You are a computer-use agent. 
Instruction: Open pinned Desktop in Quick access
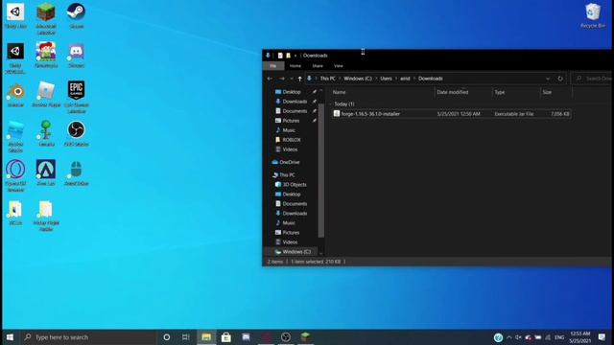(292, 92)
